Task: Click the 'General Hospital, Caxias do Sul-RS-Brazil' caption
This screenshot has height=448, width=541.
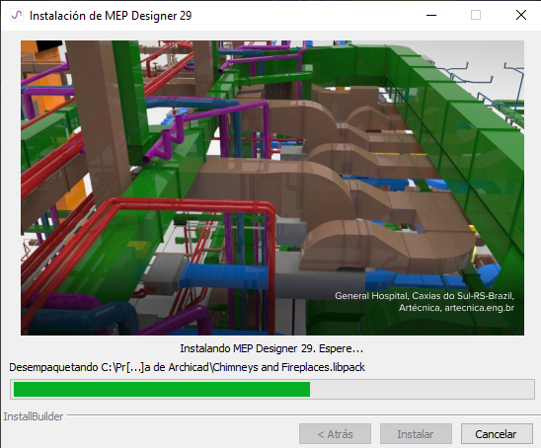Action: tap(425, 296)
